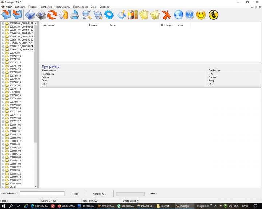The height and width of the screenshot is (209, 262).
Task: Click the Поиск button
Action: [75, 194]
